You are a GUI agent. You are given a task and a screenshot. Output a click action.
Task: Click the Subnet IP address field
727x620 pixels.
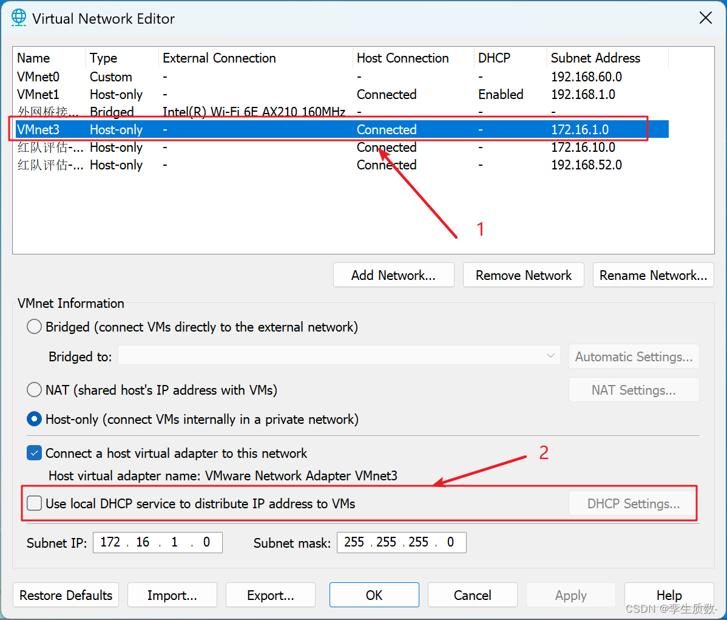click(157, 542)
